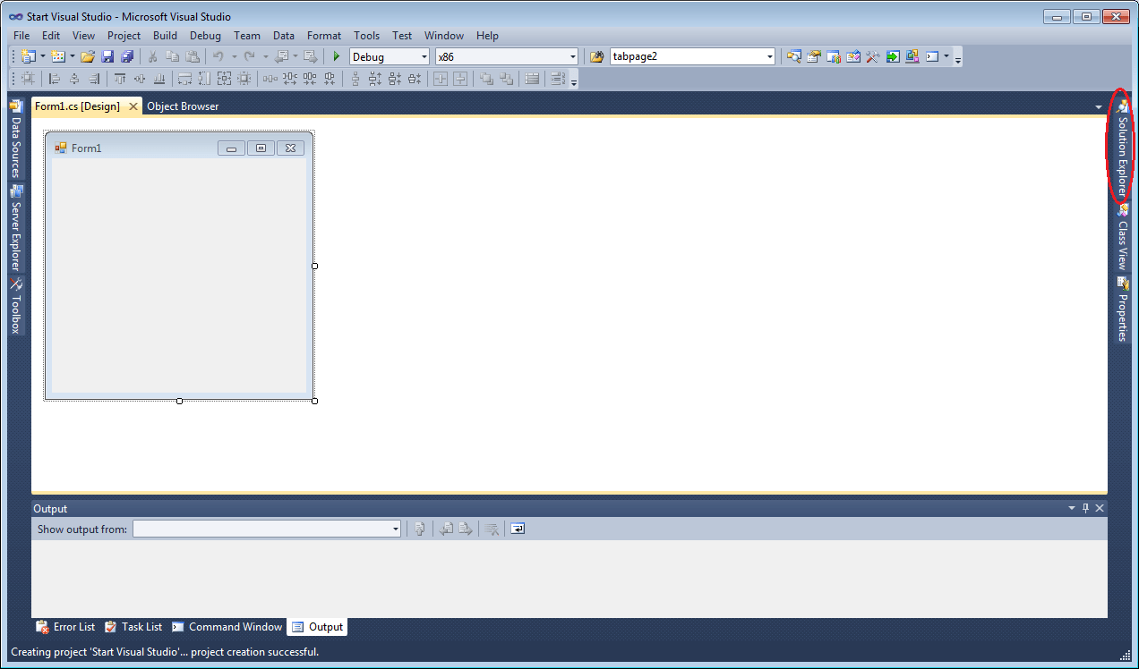
Task: Expand the New Project icon dropdown arrow
Action: 42,56
